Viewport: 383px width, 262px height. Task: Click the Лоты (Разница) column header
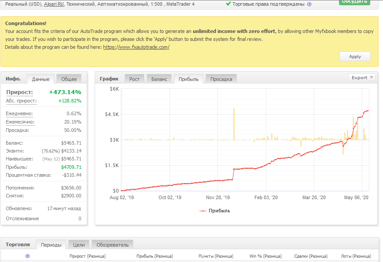[x=356, y=256]
